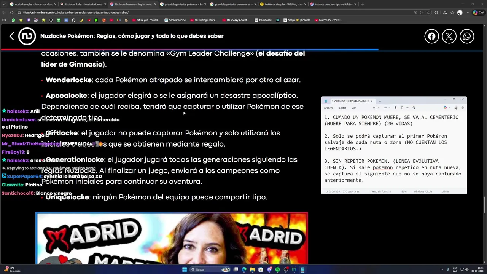The image size is (487, 274).
Task: Open Notepad settings gear
Action: 462,108
